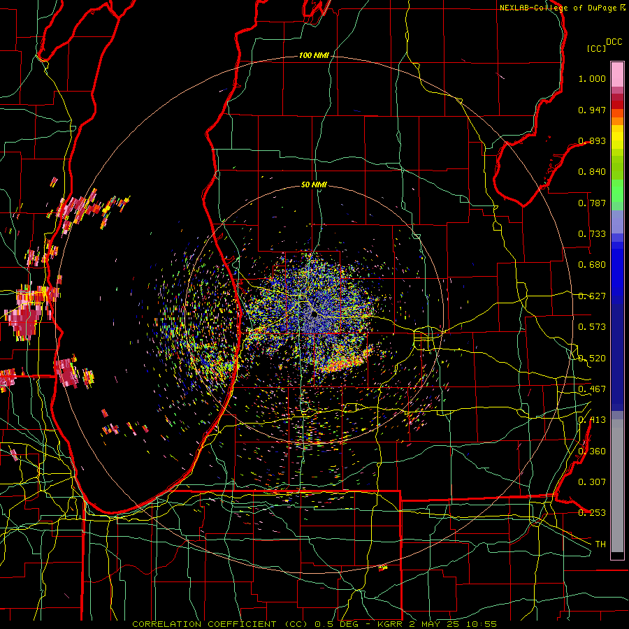Screen dimensions: 629x629
Task: Click the 0.467 scale value
Action: pyautogui.click(x=592, y=389)
